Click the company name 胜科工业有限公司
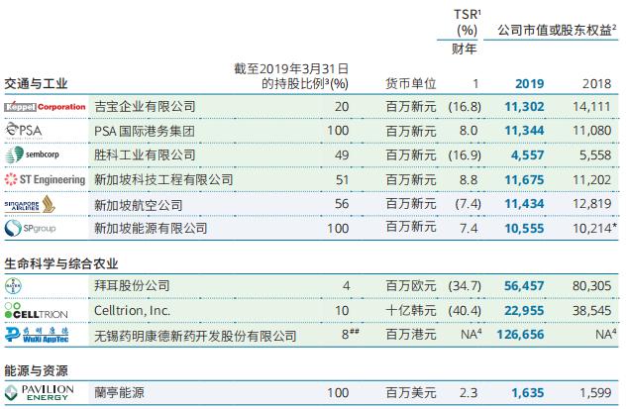 click(145, 155)
